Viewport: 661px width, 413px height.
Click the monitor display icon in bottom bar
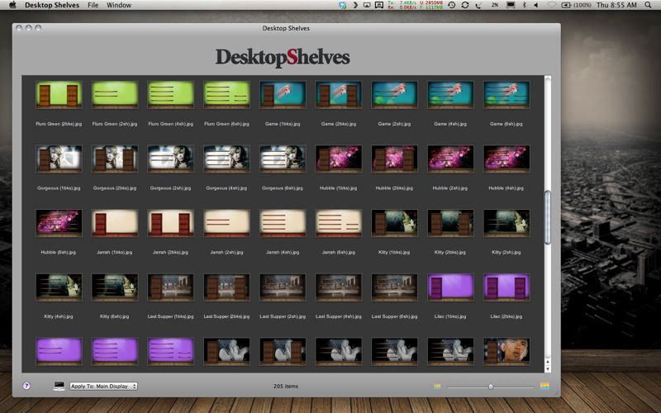coord(59,386)
